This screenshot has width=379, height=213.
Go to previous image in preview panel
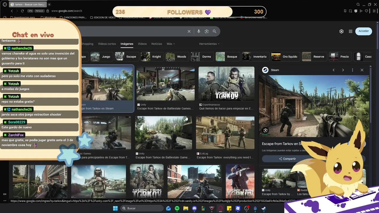pyautogui.click(x=333, y=70)
